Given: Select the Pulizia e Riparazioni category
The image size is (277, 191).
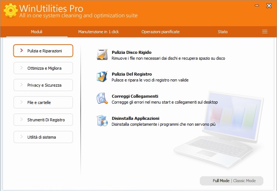Looking at the screenshot, I should (43, 51).
